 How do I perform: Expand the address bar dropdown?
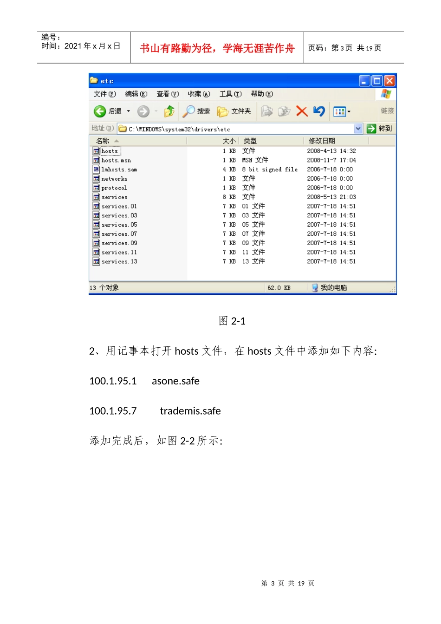[x=358, y=129]
